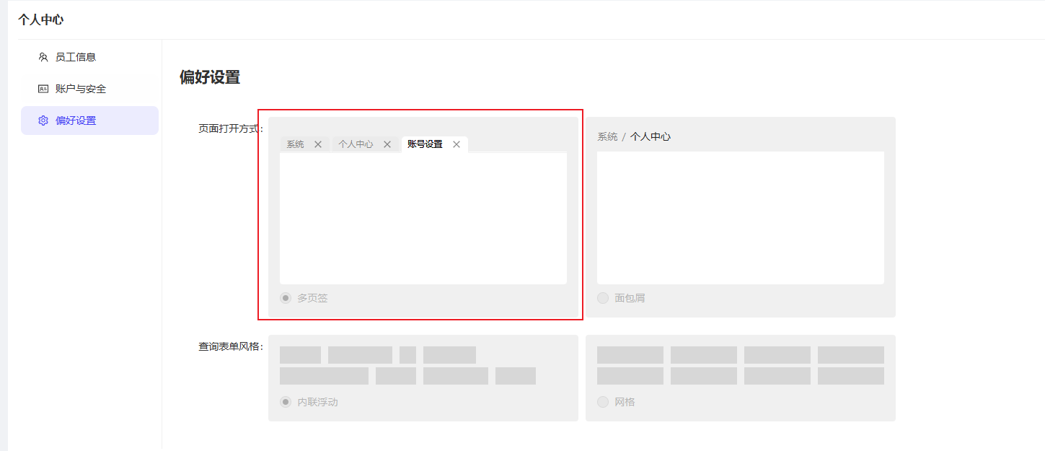Click the 员工信息 person icon
Screen dimensions: 1045x451
coord(43,57)
